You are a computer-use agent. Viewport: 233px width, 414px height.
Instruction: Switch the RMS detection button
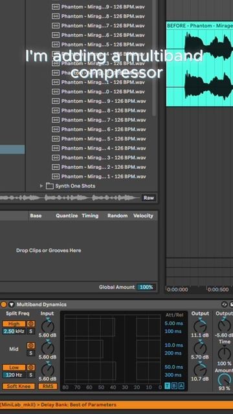pyautogui.click(x=47, y=386)
